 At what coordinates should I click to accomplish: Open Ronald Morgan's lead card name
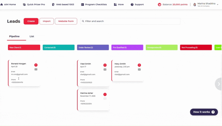(x=19, y=64)
